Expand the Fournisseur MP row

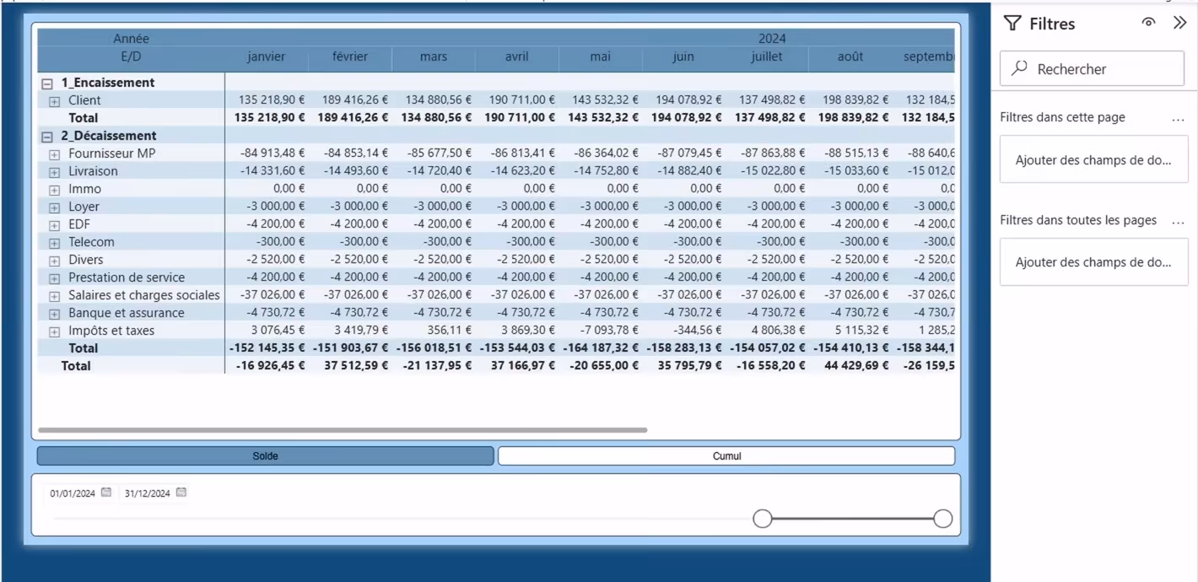point(55,154)
